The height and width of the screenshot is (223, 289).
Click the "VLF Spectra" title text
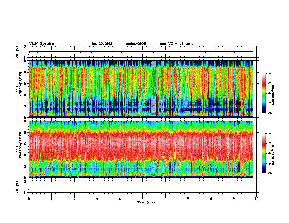click(x=41, y=44)
